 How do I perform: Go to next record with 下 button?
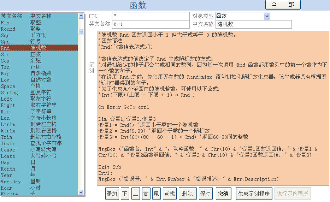click(x=125, y=194)
